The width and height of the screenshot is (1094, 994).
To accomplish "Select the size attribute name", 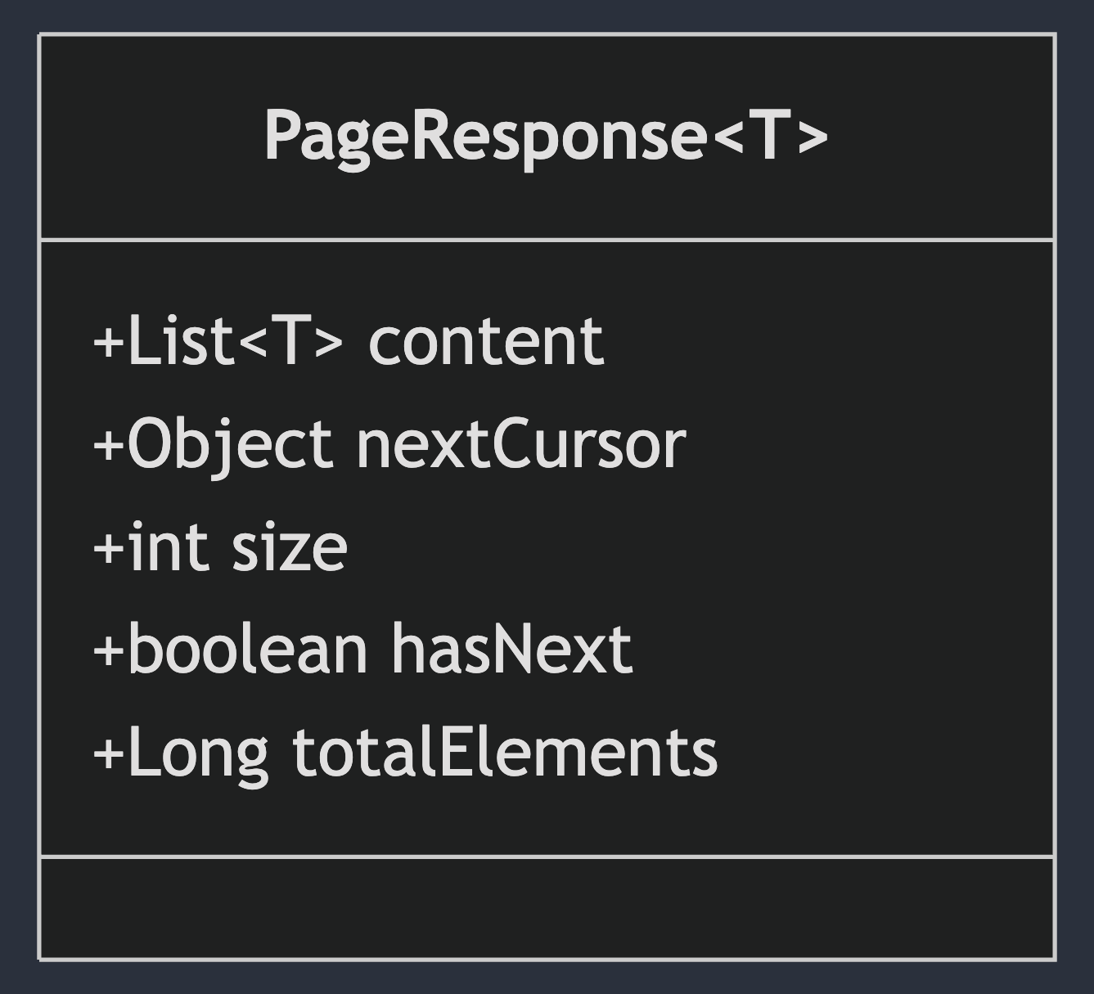I will [x=290, y=547].
